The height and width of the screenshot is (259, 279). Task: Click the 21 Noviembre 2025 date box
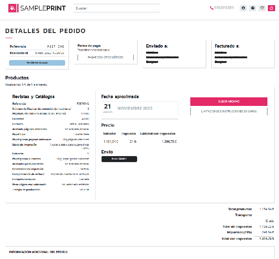click(139, 108)
